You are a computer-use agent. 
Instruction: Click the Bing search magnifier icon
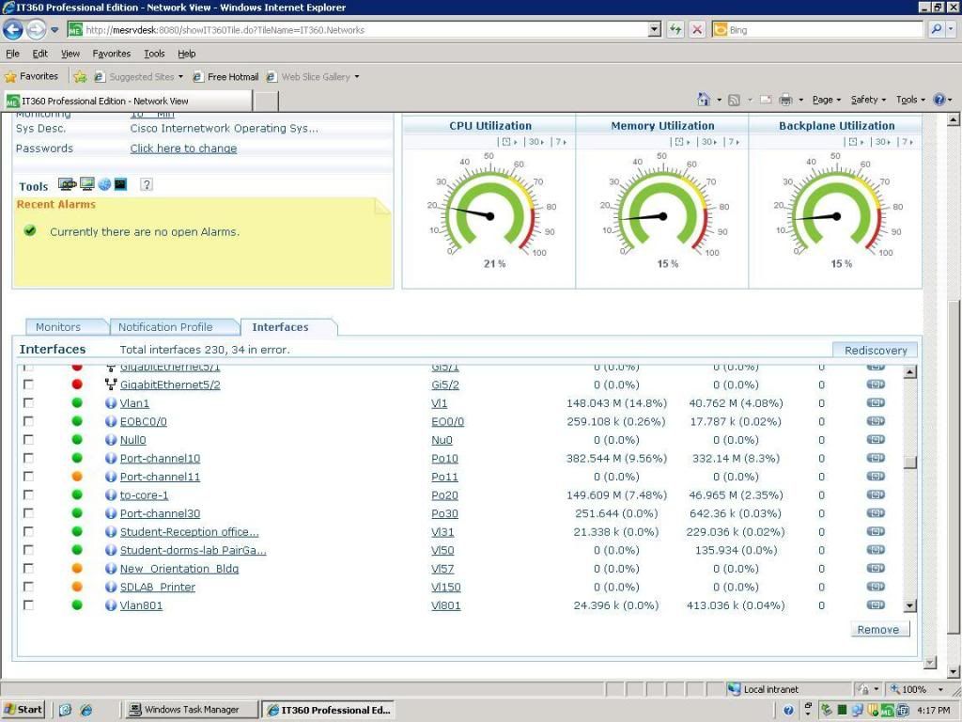(937, 29)
